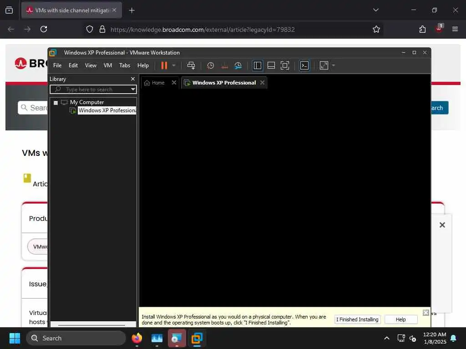The height and width of the screenshot is (349, 466).
Task: Close the VMs with side channel tab
Action: (114, 10)
